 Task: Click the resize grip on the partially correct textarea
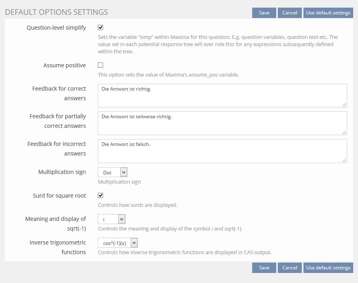tap(344, 133)
